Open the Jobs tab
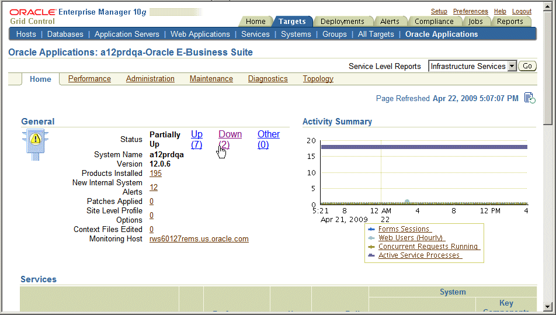The width and height of the screenshot is (556, 315). point(475,21)
